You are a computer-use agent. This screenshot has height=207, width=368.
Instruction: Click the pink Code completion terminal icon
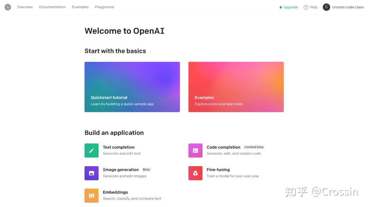click(195, 150)
